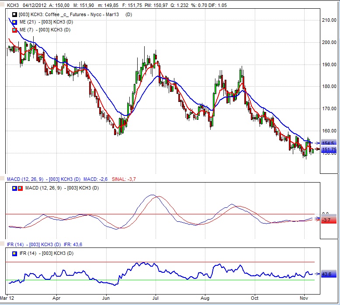Image resolution: width=340 pixels, height=305 pixels.
Task: Click the 200.00 level on price axis
Action: tap(328, 42)
